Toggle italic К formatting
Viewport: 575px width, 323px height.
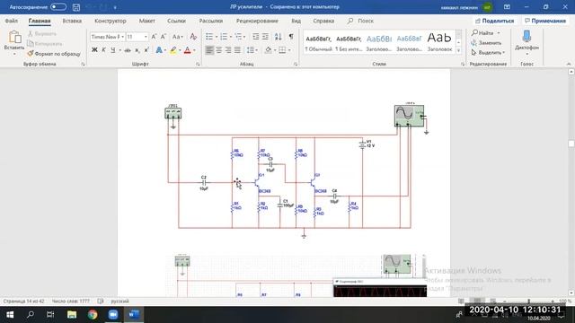(x=104, y=50)
